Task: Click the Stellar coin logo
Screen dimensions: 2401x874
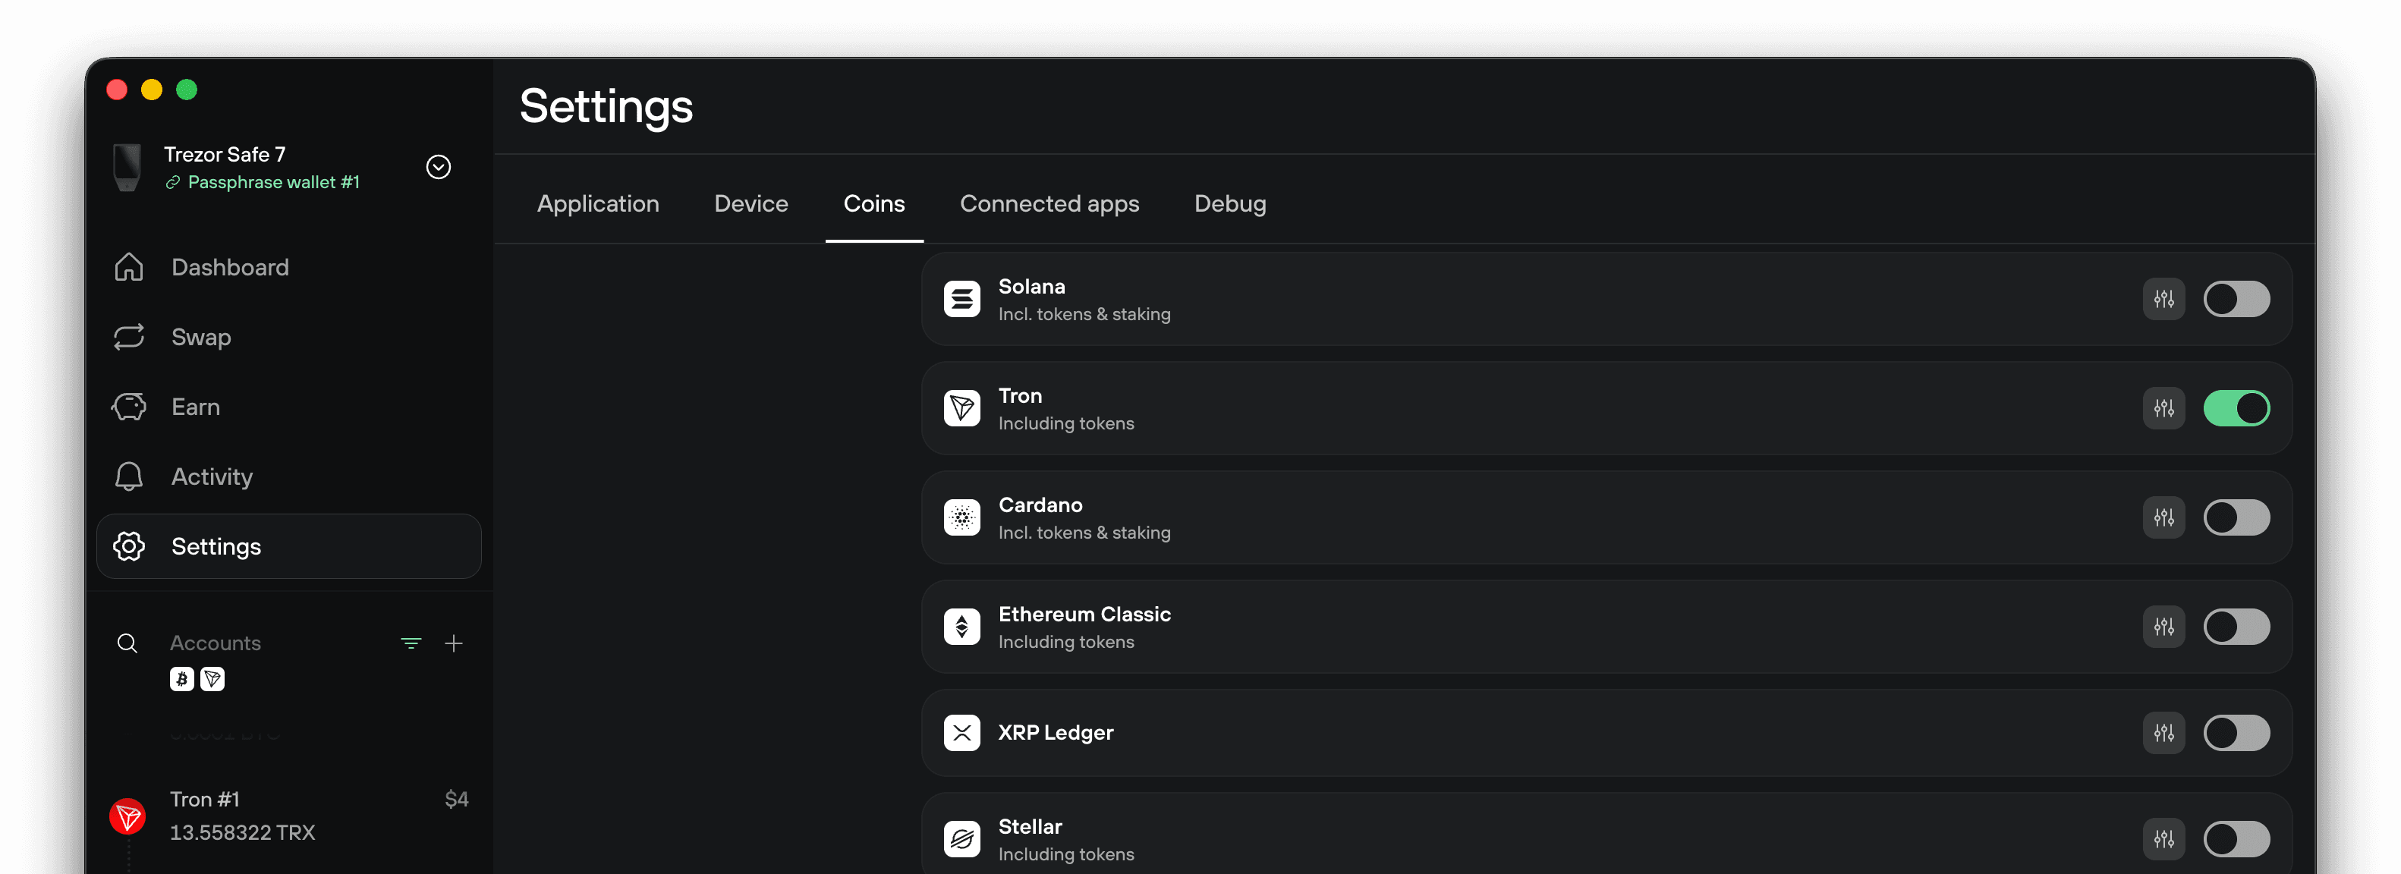Action: (961, 838)
